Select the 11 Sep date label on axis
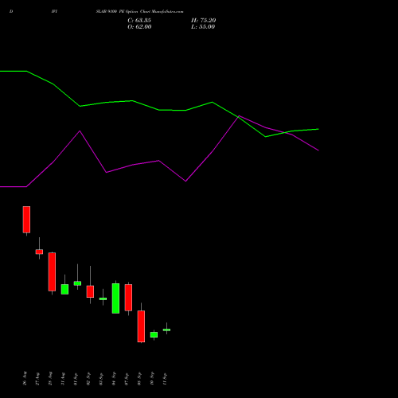398x398 pixels. [x=165, y=379]
